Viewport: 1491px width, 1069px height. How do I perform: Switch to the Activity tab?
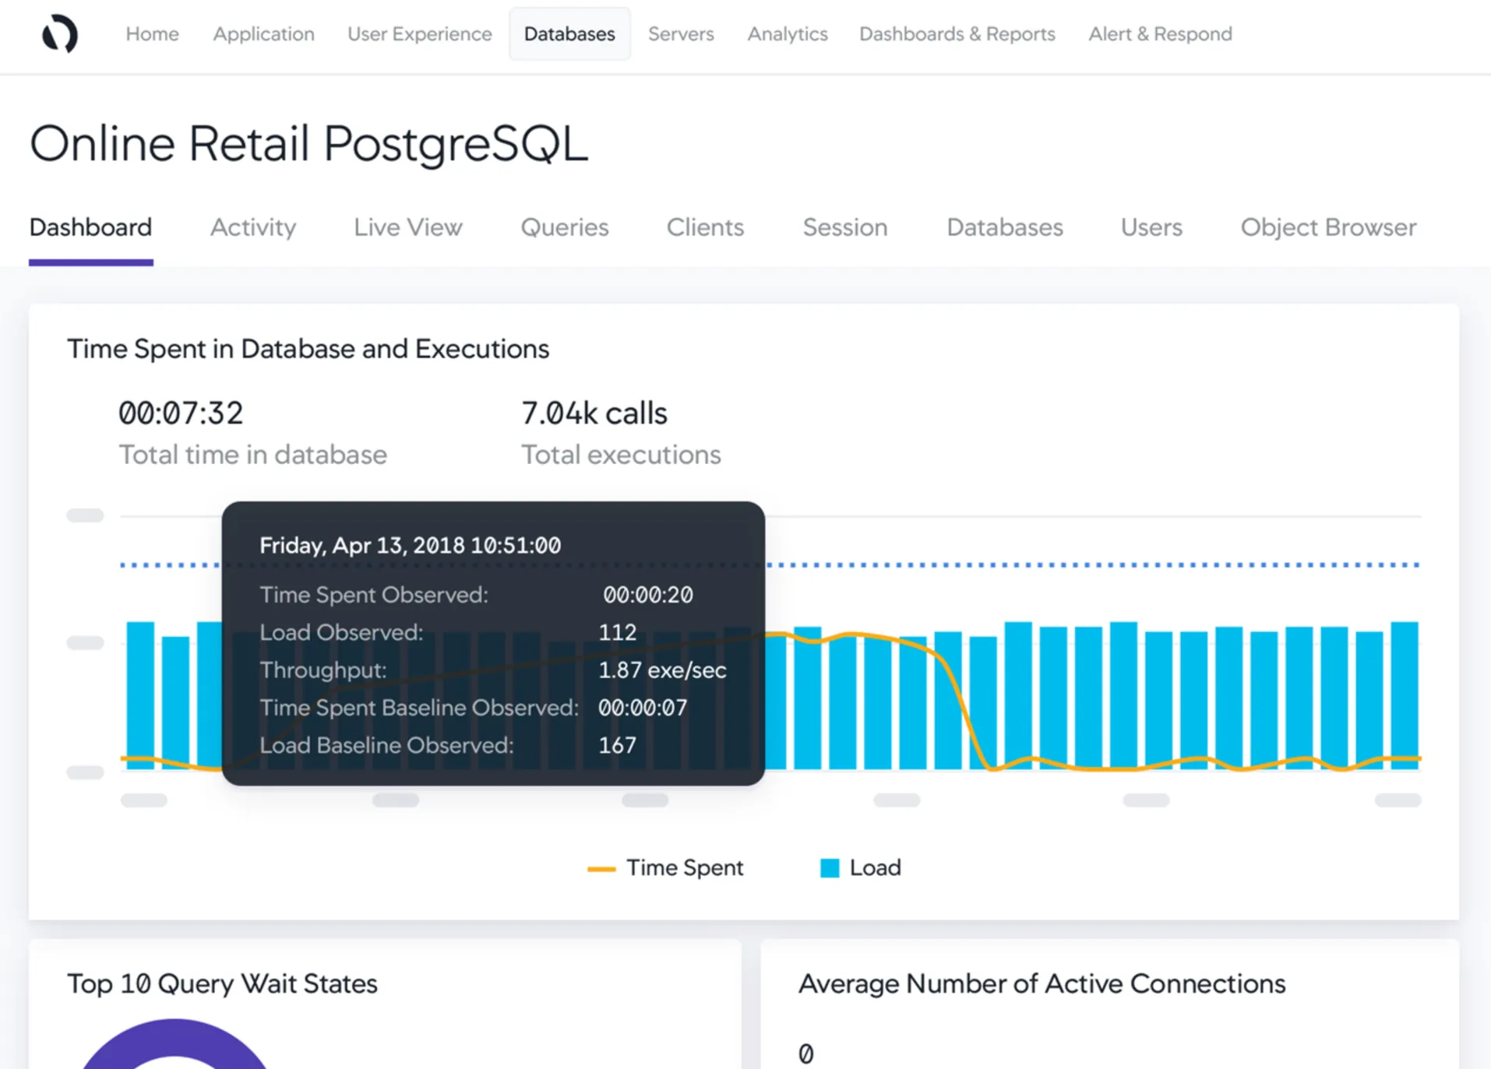point(252,227)
